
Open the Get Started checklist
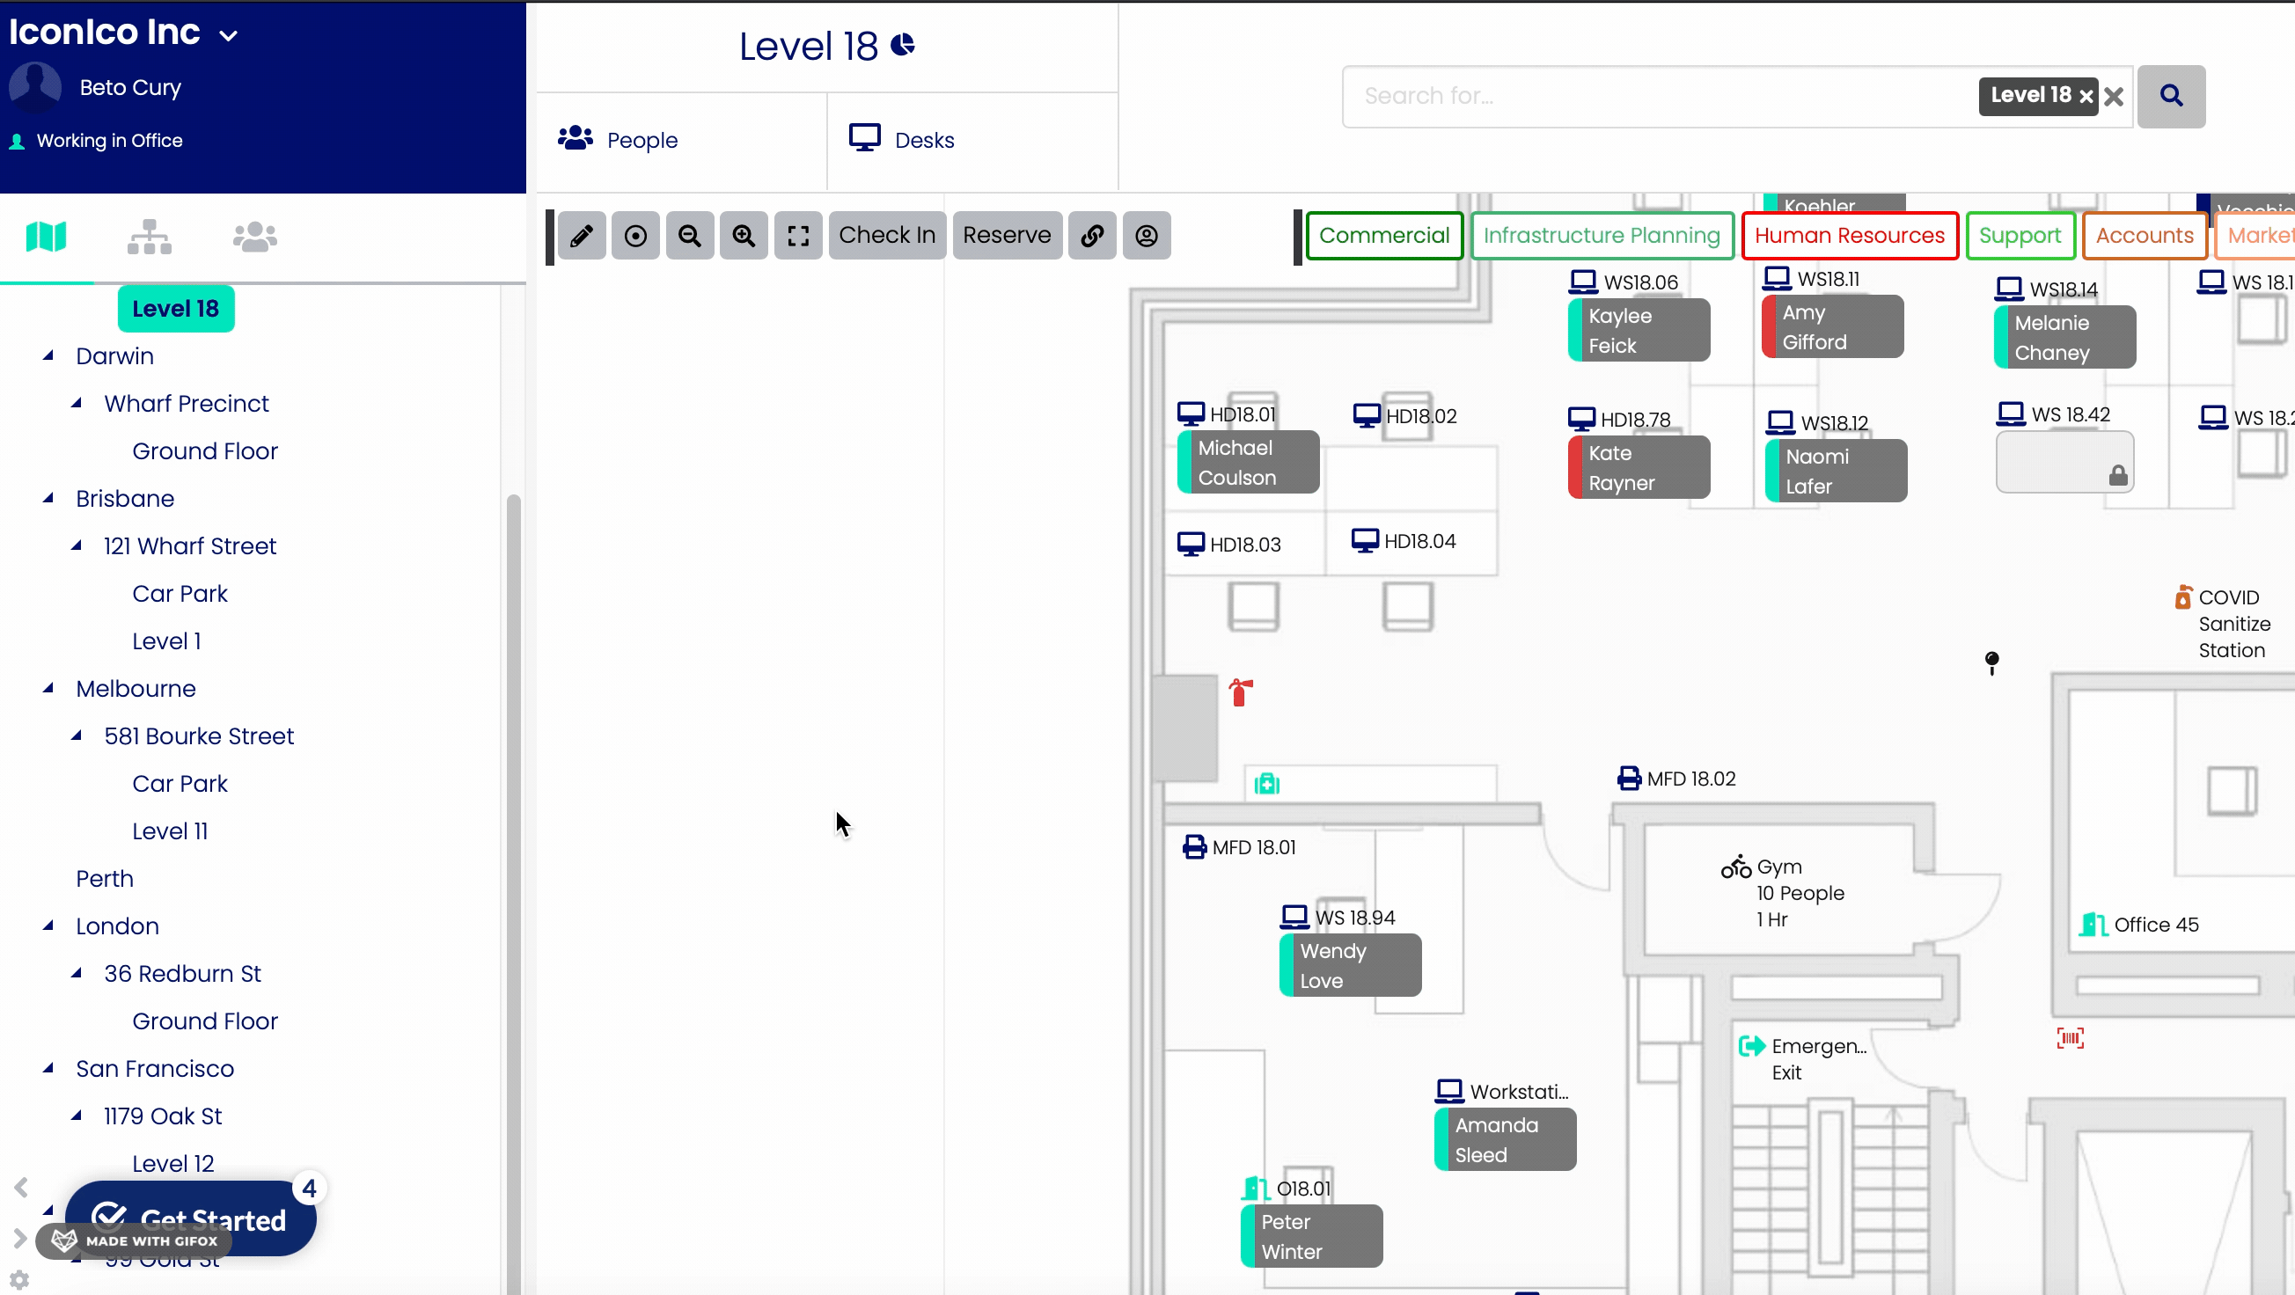[191, 1218]
